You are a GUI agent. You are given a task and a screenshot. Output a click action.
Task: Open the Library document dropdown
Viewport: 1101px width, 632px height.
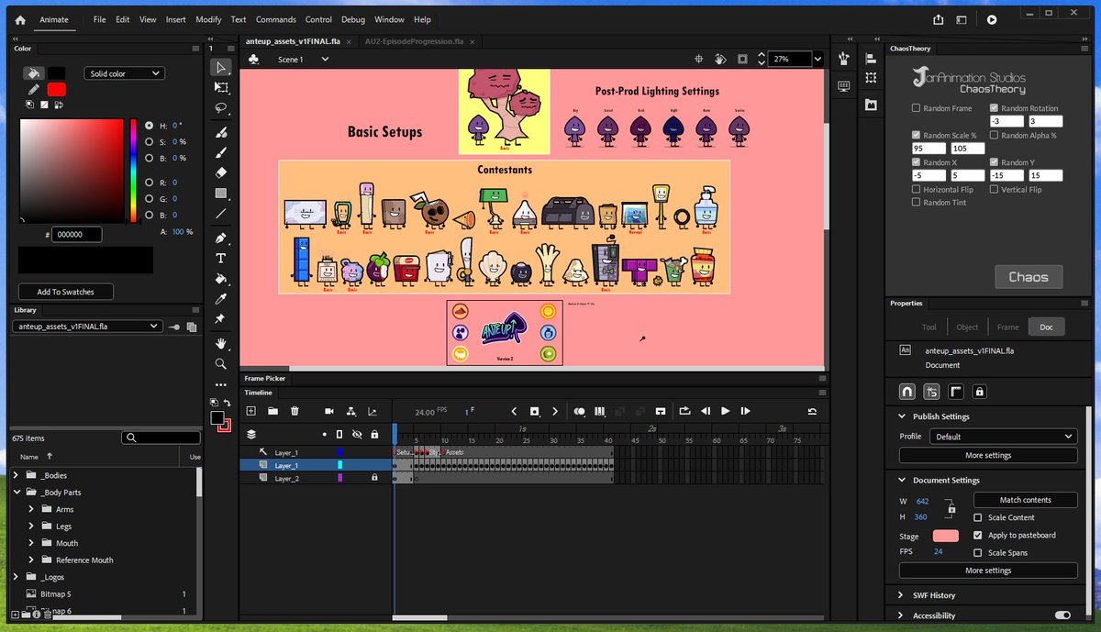point(87,326)
